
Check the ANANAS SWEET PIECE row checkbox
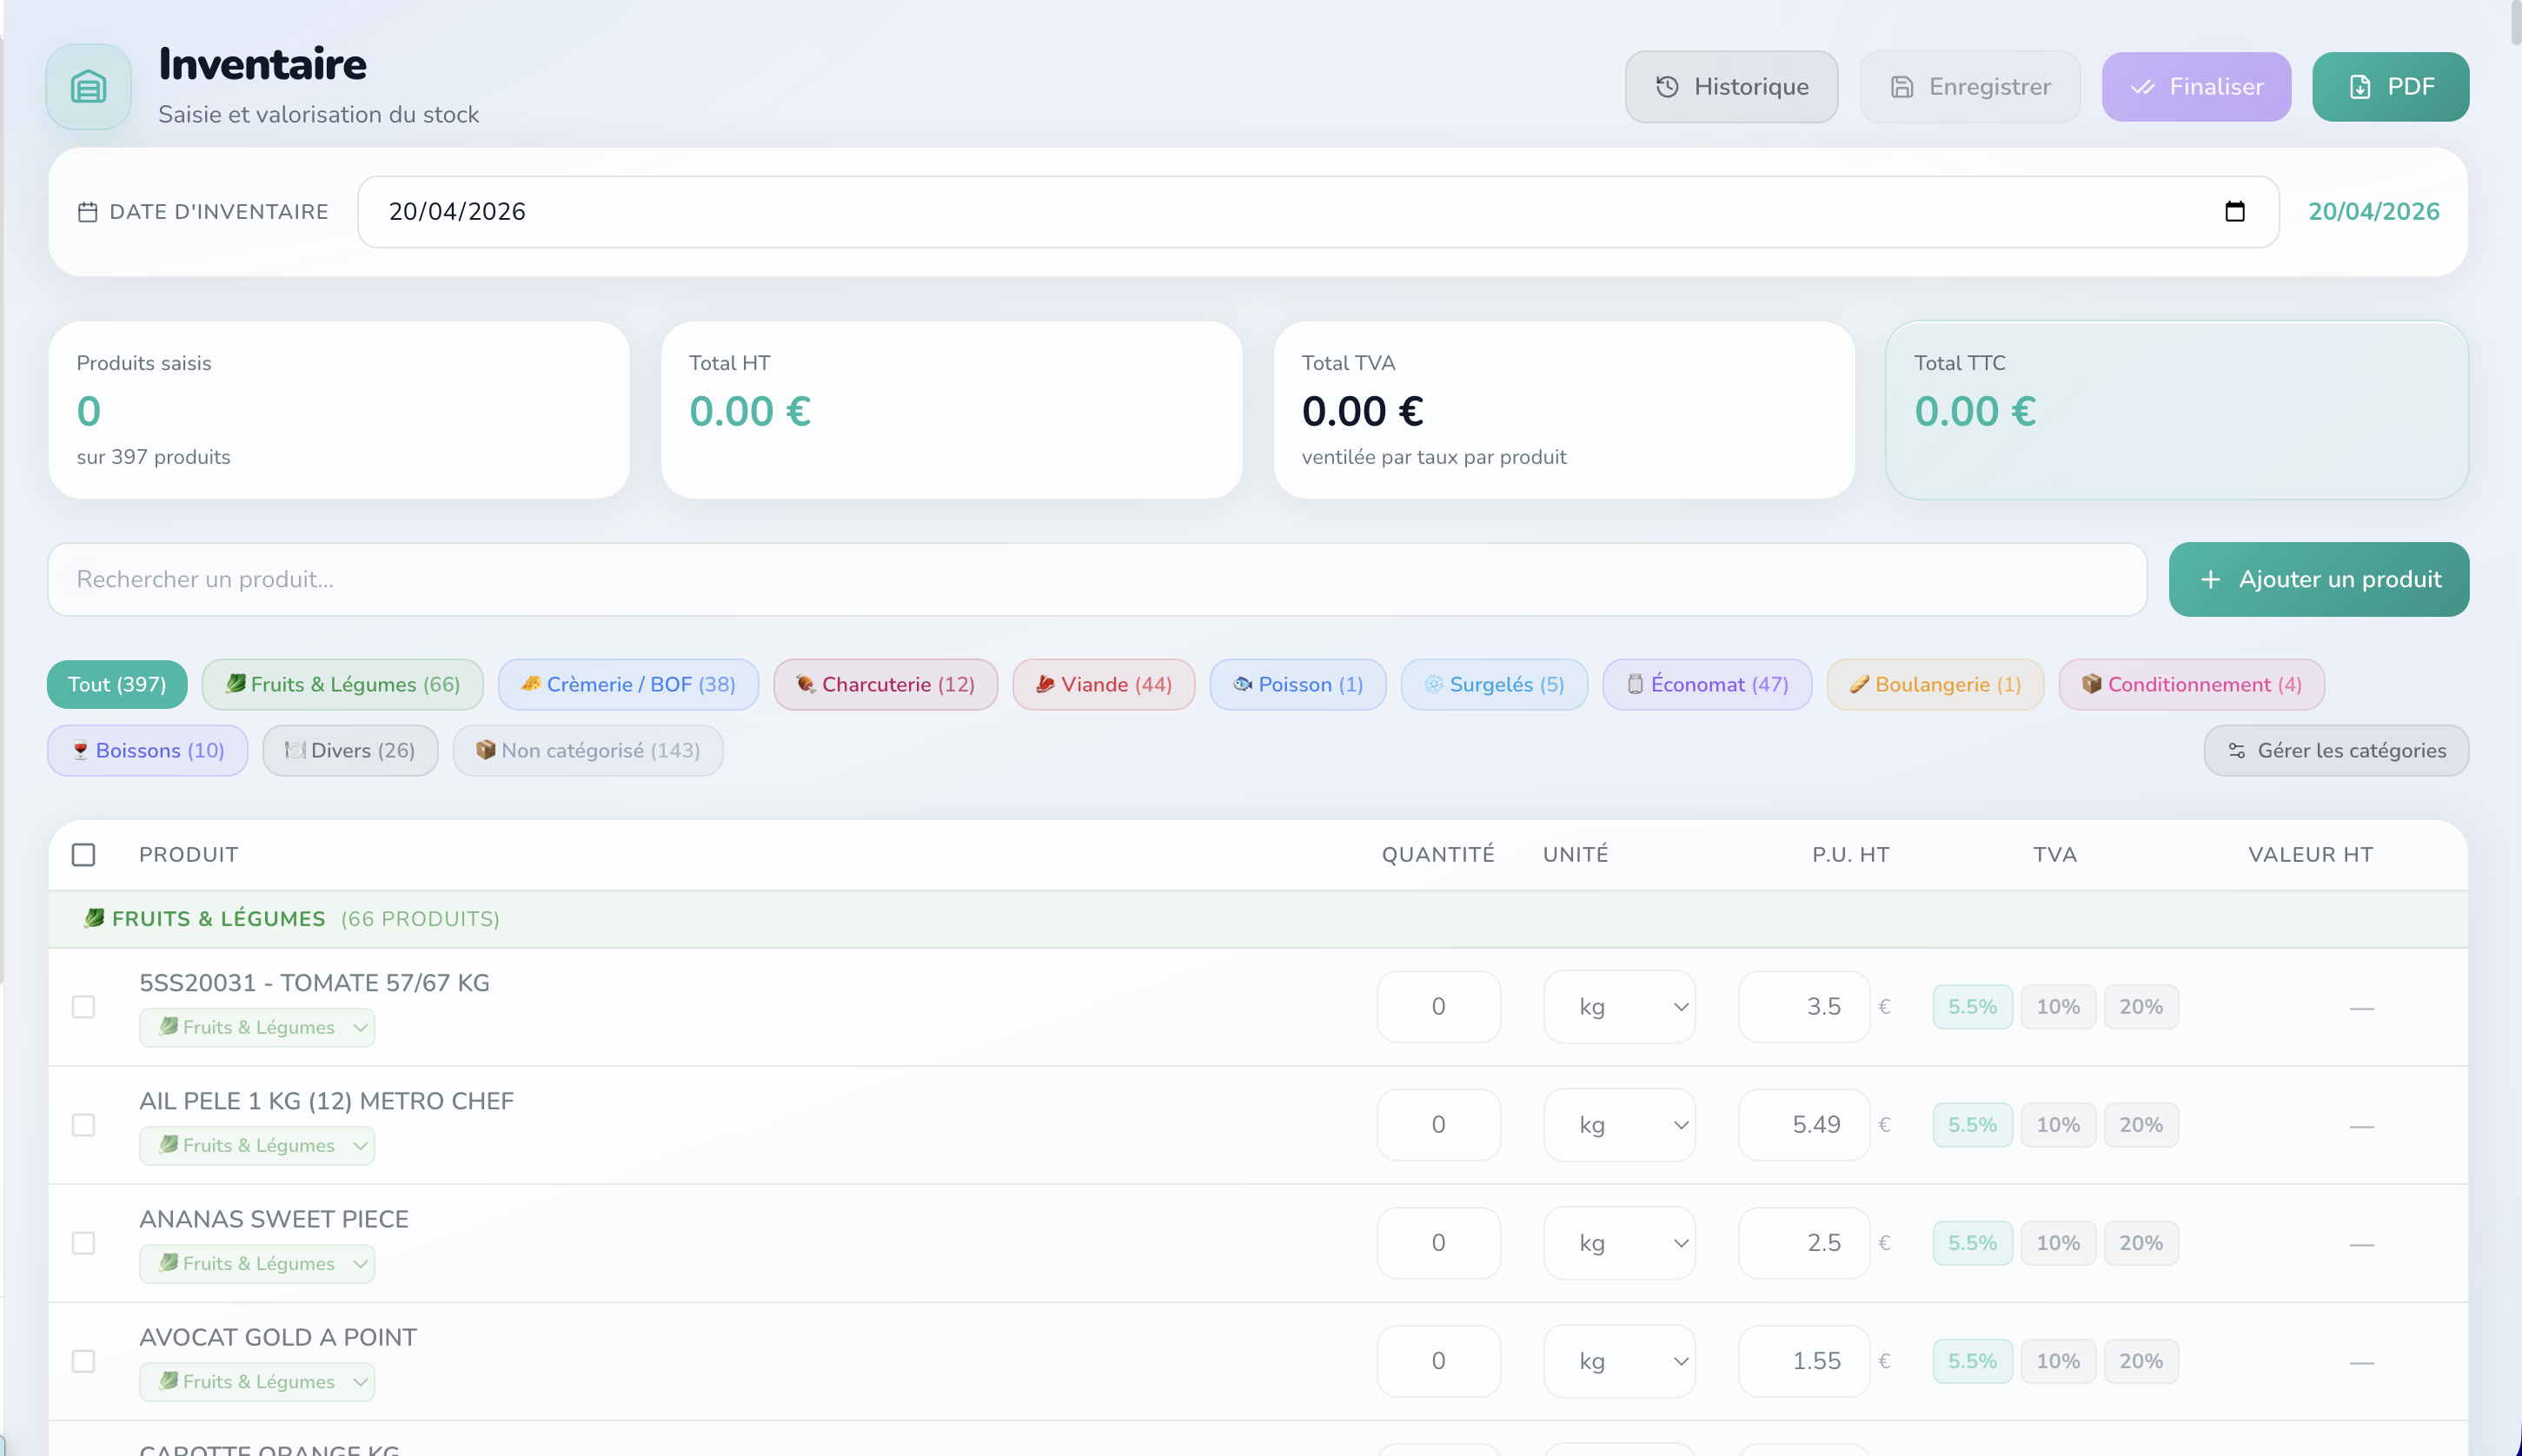click(84, 1243)
